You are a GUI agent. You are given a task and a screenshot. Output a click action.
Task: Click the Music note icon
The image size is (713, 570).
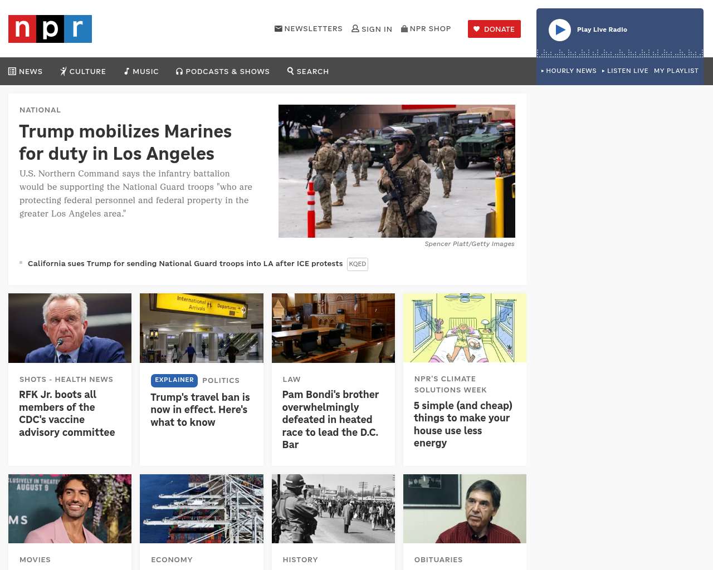[127, 71]
